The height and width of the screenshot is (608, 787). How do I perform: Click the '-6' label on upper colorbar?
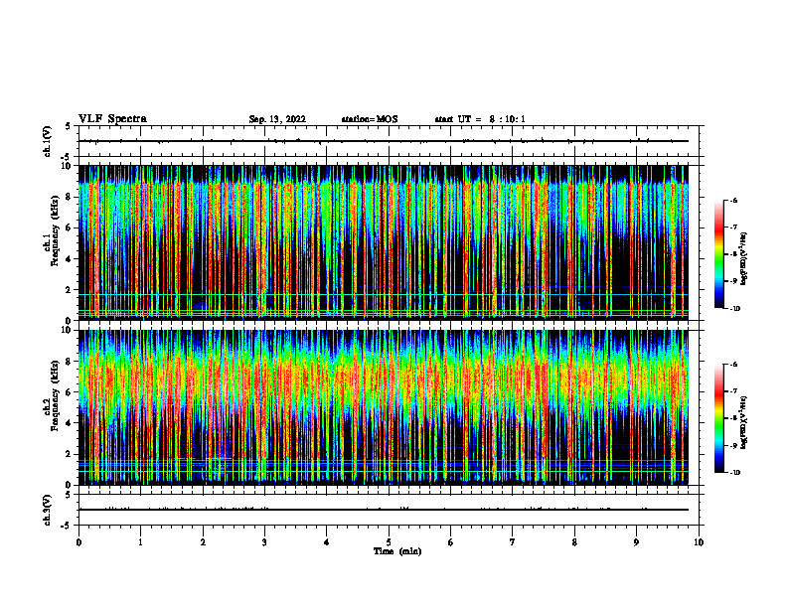[x=733, y=201]
